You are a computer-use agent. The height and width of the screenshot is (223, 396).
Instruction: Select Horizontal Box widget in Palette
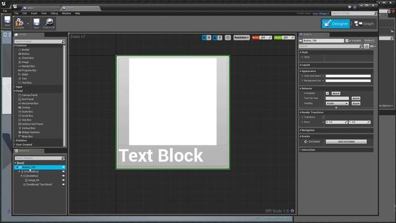[x=28, y=103]
